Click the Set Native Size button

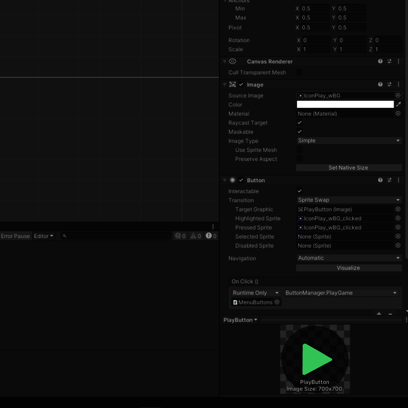pos(348,168)
